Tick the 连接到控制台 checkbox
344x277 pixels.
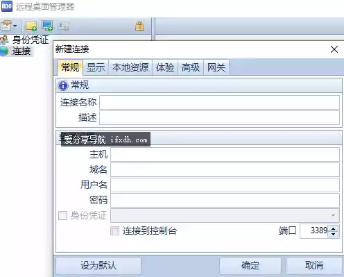115,230
